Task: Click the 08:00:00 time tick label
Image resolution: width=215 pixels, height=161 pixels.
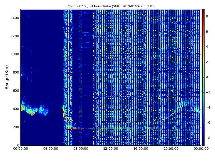Action: (x=81, y=149)
